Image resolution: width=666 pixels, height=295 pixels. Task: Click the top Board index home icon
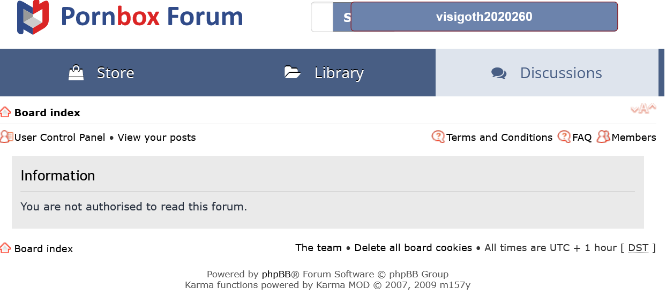5,112
